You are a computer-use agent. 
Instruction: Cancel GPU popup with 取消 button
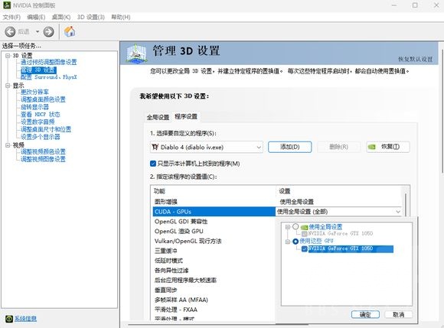click(398, 315)
